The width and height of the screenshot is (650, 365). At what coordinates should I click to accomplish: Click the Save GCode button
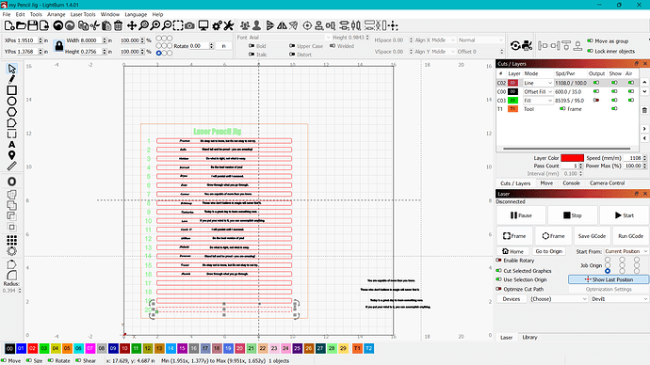592,236
